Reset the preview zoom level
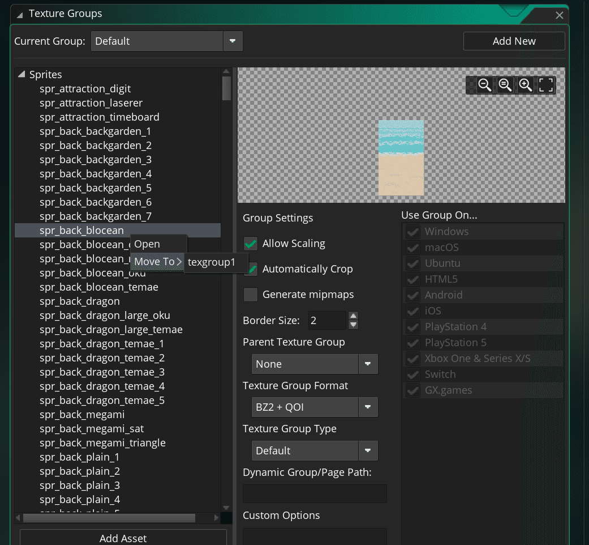The image size is (589, 545). [505, 85]
